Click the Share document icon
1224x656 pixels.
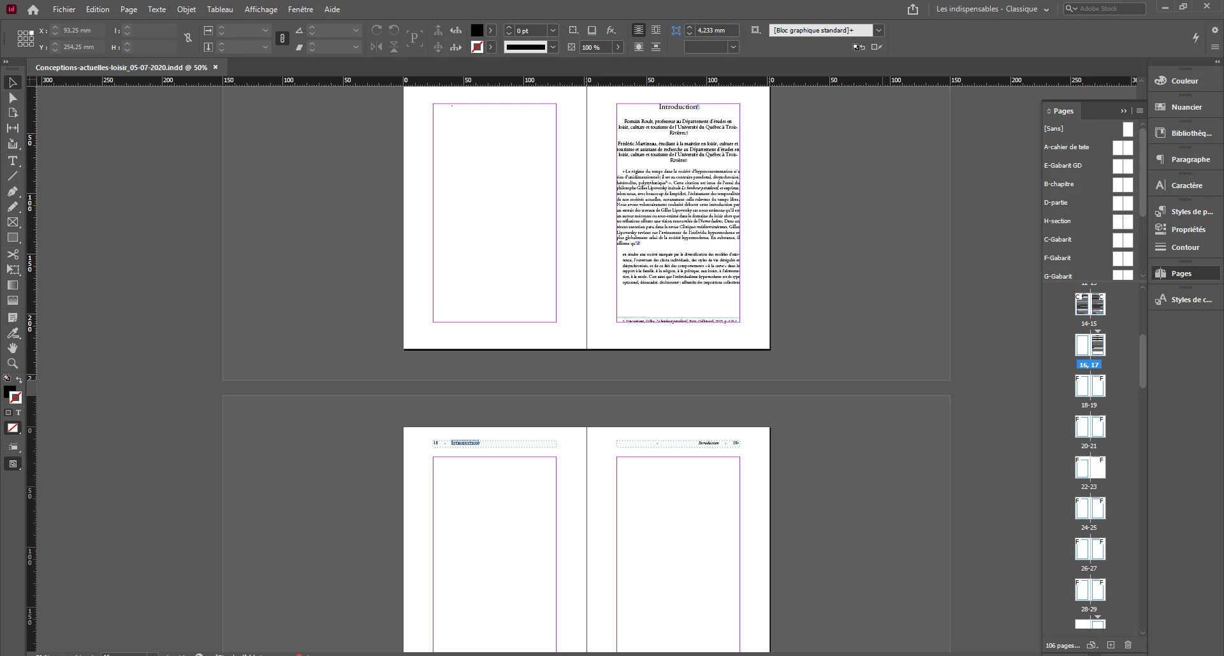coord(913,9)
